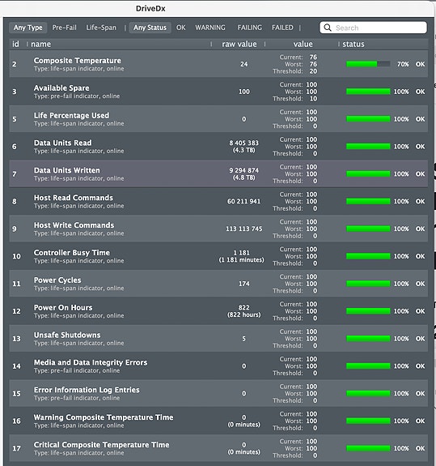Select the Media and Data Integrity Errors row
The image size is (436, 466).
218,366
